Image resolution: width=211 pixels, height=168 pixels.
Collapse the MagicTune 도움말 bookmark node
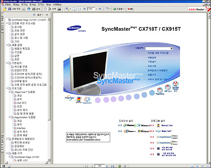(x=9, y=92)
